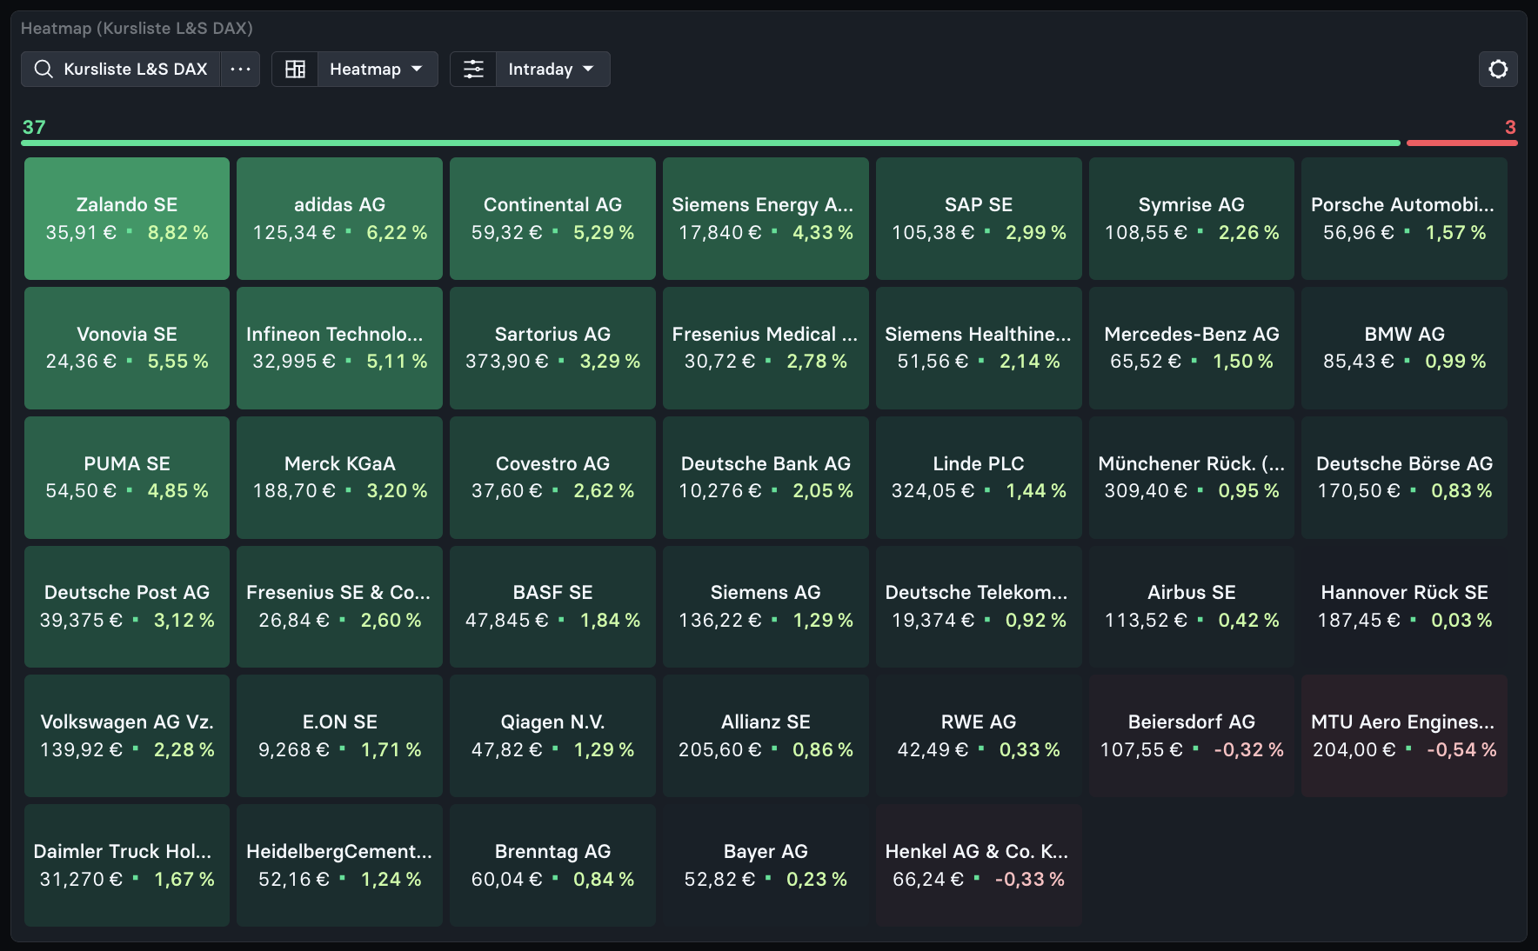Click the Deutsche Börse AG tile

(1404, 477)
